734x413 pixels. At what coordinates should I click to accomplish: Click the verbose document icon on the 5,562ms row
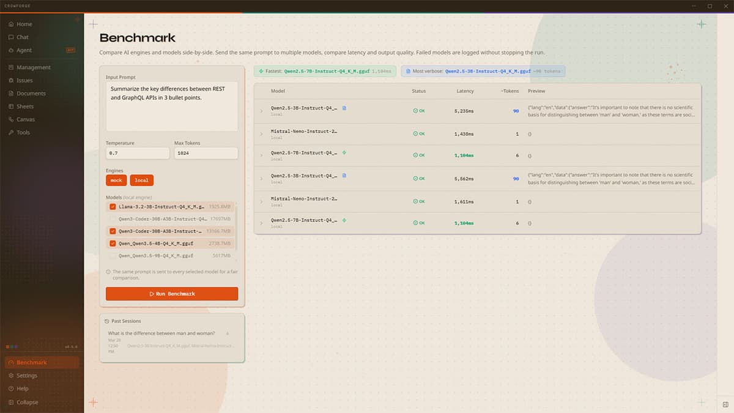tap(344, 176)
